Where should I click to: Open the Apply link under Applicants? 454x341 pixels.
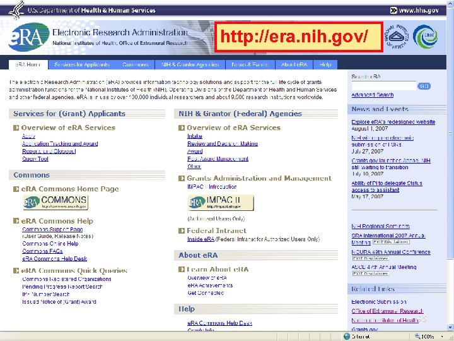point(28,136)
